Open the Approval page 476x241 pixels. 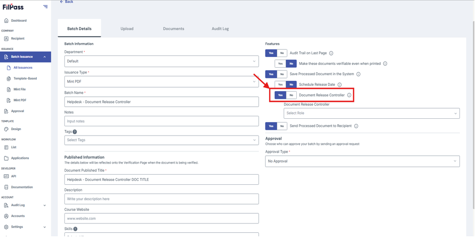coord(14,111)
